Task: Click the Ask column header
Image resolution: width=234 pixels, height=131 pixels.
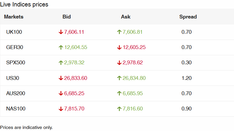Action: (x=126, y=17)
